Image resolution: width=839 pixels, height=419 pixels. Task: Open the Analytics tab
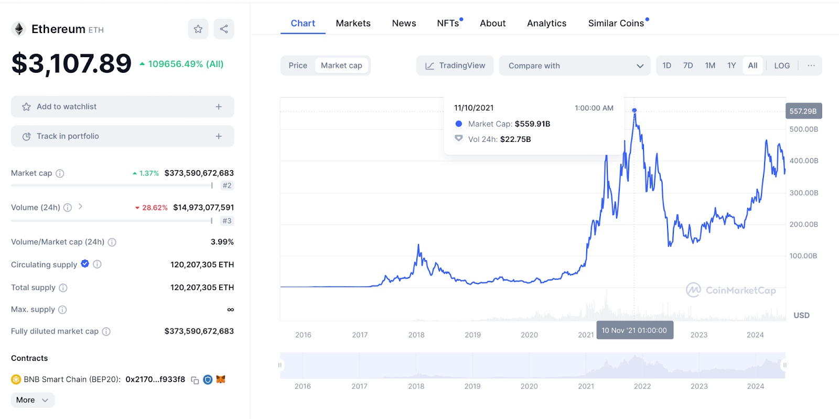pos(546,24)
